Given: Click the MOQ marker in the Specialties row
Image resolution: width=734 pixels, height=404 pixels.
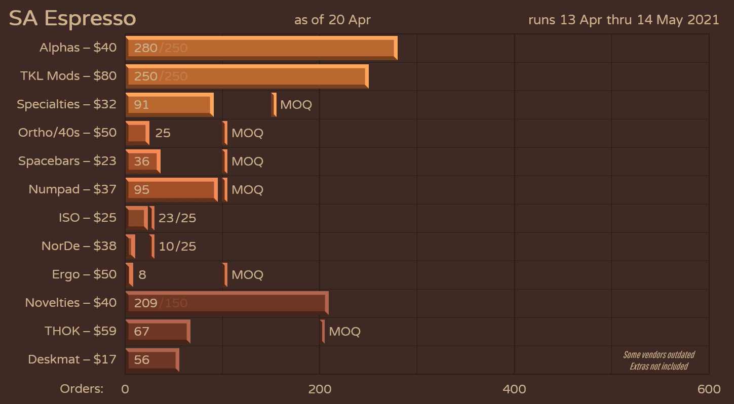Looking at the screenshot, I should point(274,105).
